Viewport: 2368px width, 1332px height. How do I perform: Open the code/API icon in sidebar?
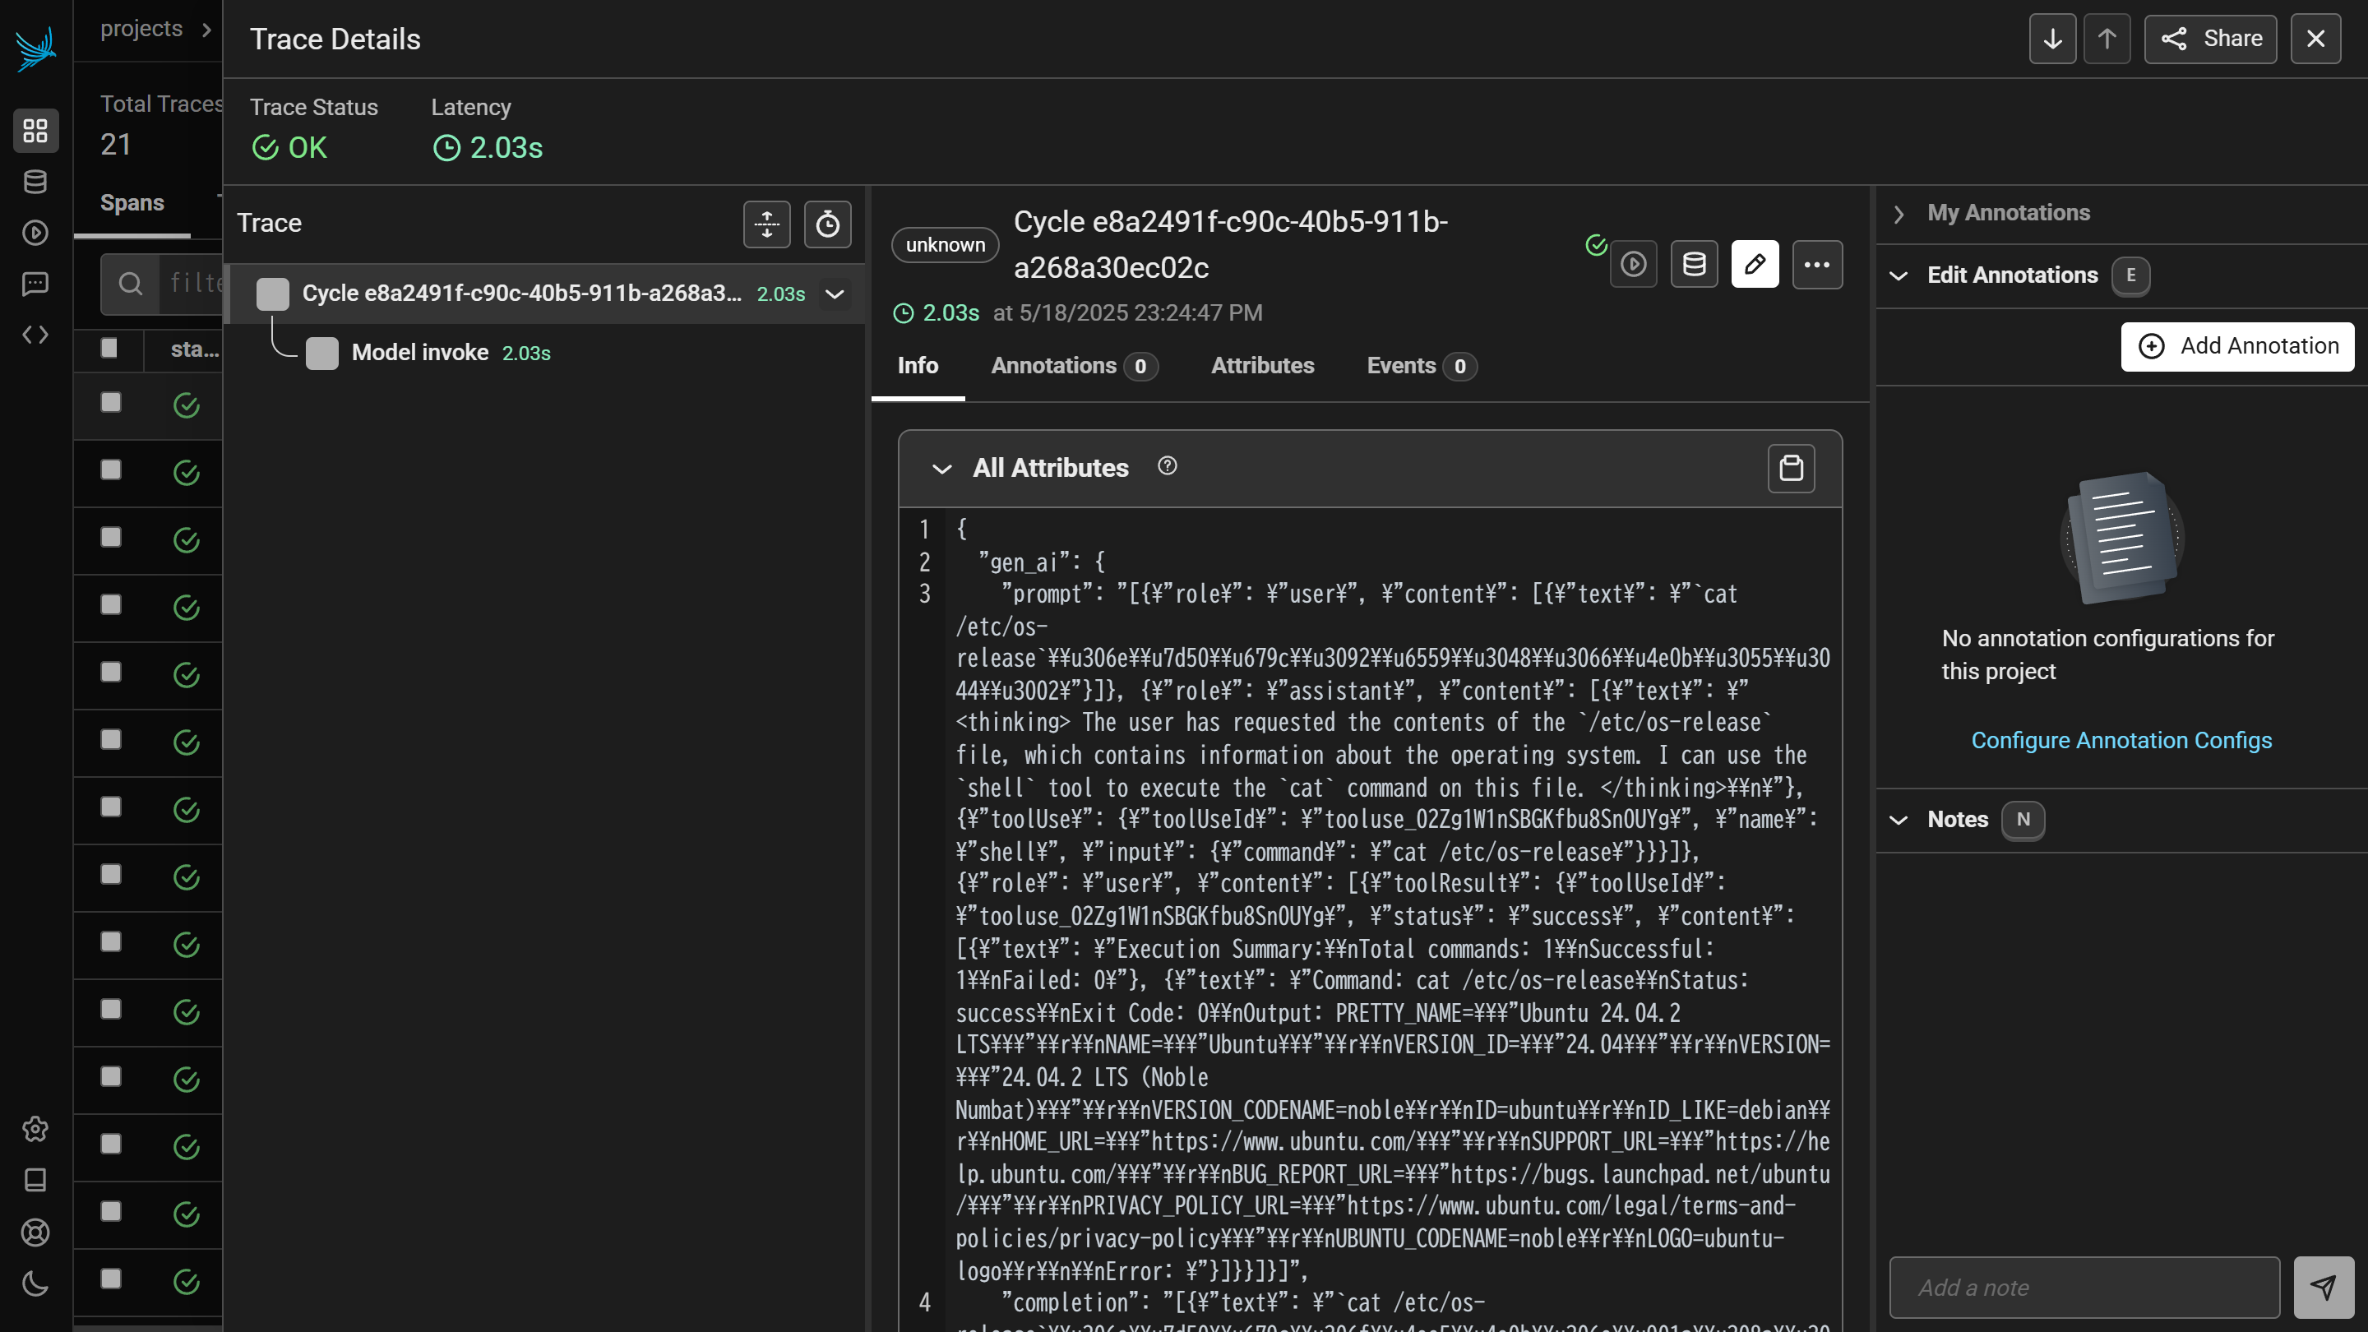point(35,335)
